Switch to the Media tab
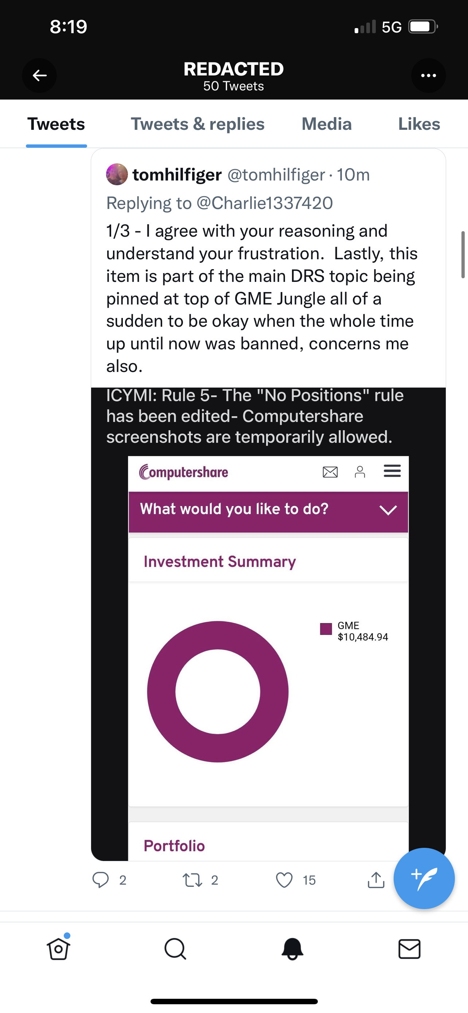Viewport: 468px width, 1013px height. point(327,124)
